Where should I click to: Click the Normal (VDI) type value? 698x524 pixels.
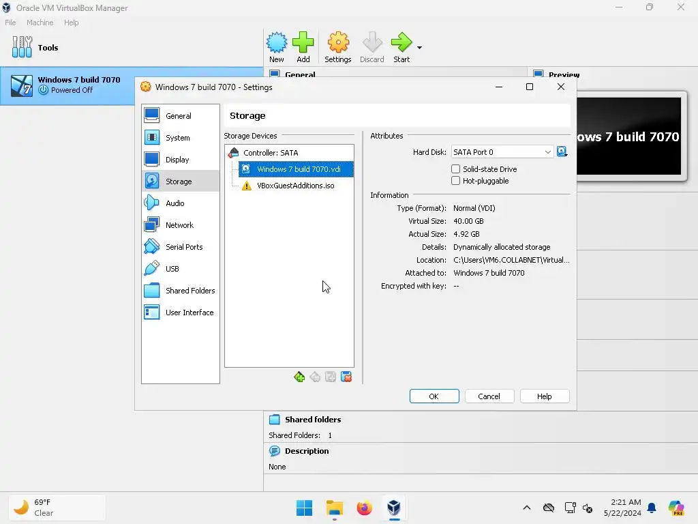click(x=474, y=209)
